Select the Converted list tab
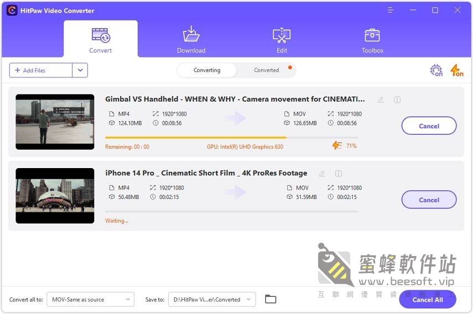Viewport: 473px width, 314px height. (x=266, y=70)
